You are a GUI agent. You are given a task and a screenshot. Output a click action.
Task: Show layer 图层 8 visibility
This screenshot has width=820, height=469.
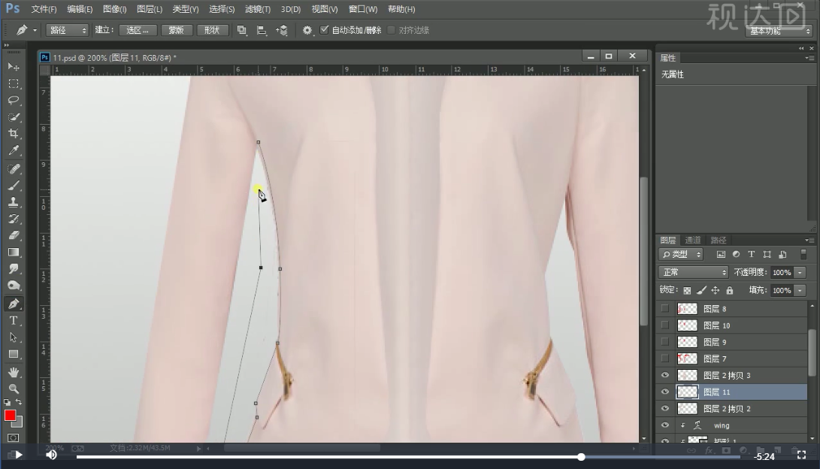(664, 309)
